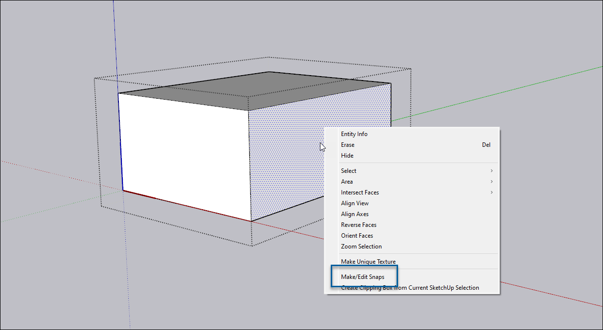Expand the arrow beside Intersect Faces
603x330 pixels.
coord(491,192)
